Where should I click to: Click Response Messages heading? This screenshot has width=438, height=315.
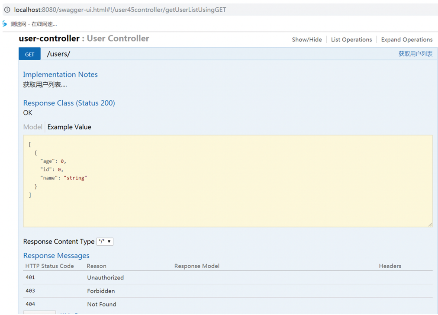[56, 256]
